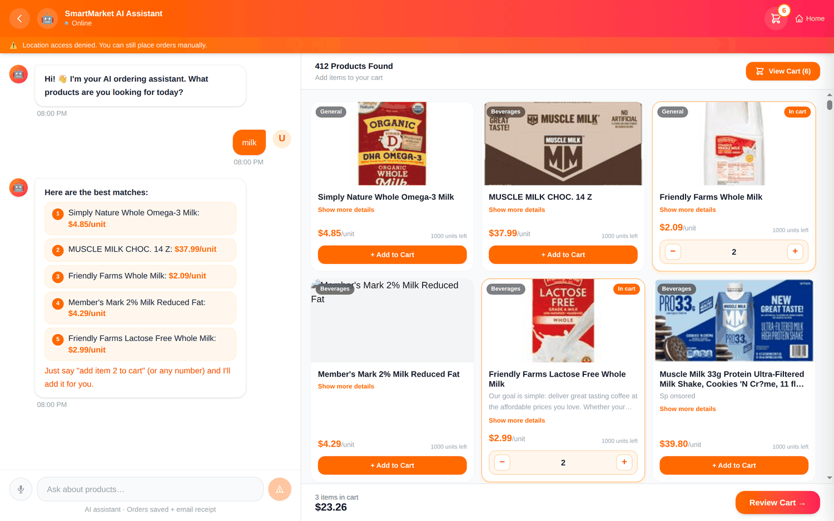Click the $23.26 cart total
This screenshot has height=521, width=834.
[331, 507]
